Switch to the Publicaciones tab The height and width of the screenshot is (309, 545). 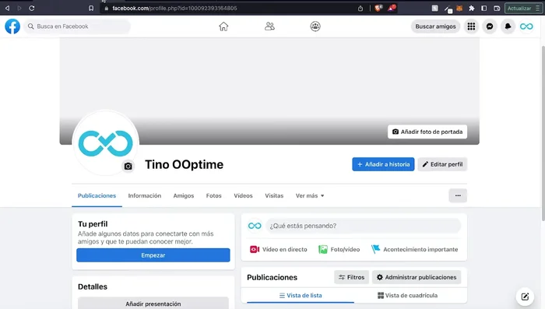pyautogui.click(x=97, y=195)
